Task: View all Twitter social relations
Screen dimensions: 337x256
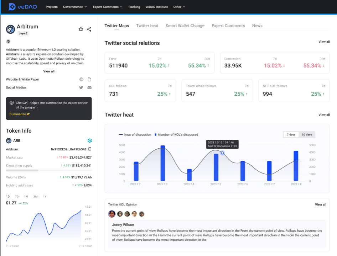Action: pos(324,42)
